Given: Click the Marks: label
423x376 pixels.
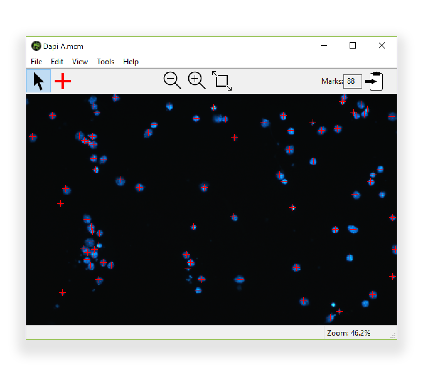Looking at the screenshot, I should 332,81.
